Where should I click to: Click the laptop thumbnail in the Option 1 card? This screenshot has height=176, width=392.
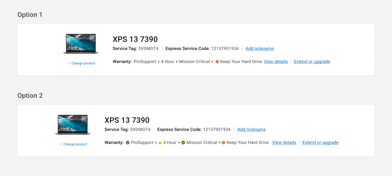point(81,44)
